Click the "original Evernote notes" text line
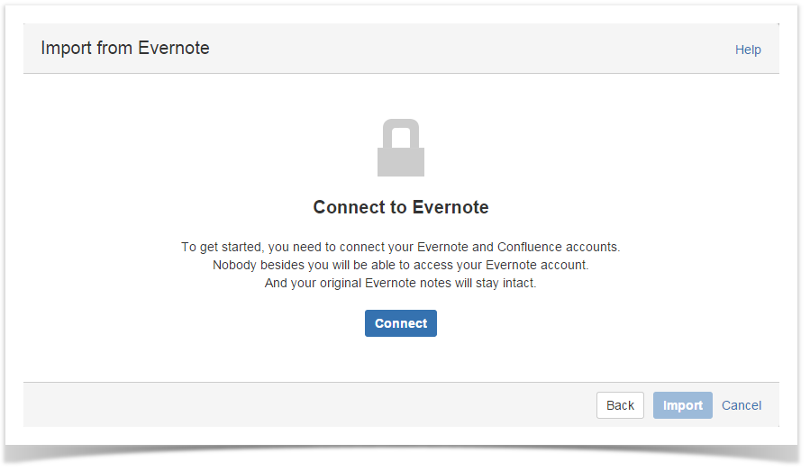Image resolution: width=810 pixels, height=471 pixels. click(x=401, y=283)
